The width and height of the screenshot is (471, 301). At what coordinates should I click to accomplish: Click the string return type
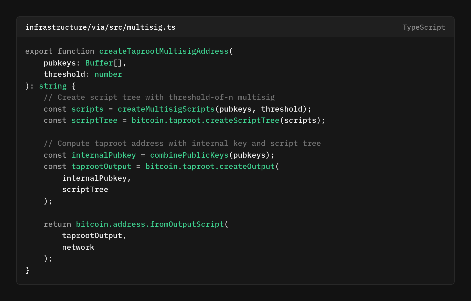[53, 86]
